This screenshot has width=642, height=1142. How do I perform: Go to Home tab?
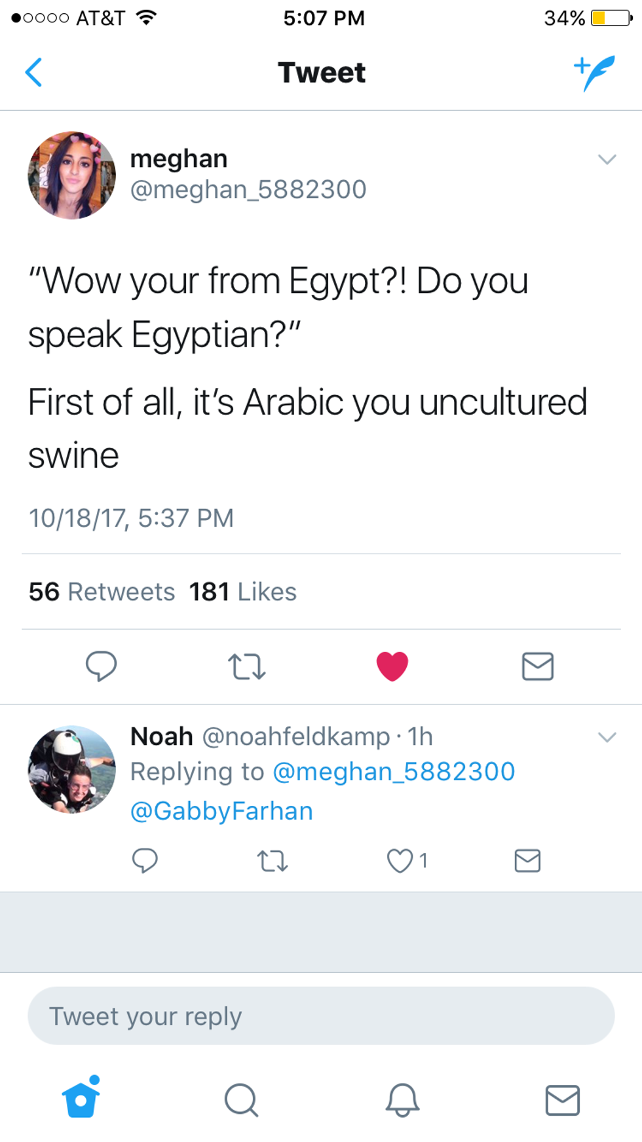81,1099
